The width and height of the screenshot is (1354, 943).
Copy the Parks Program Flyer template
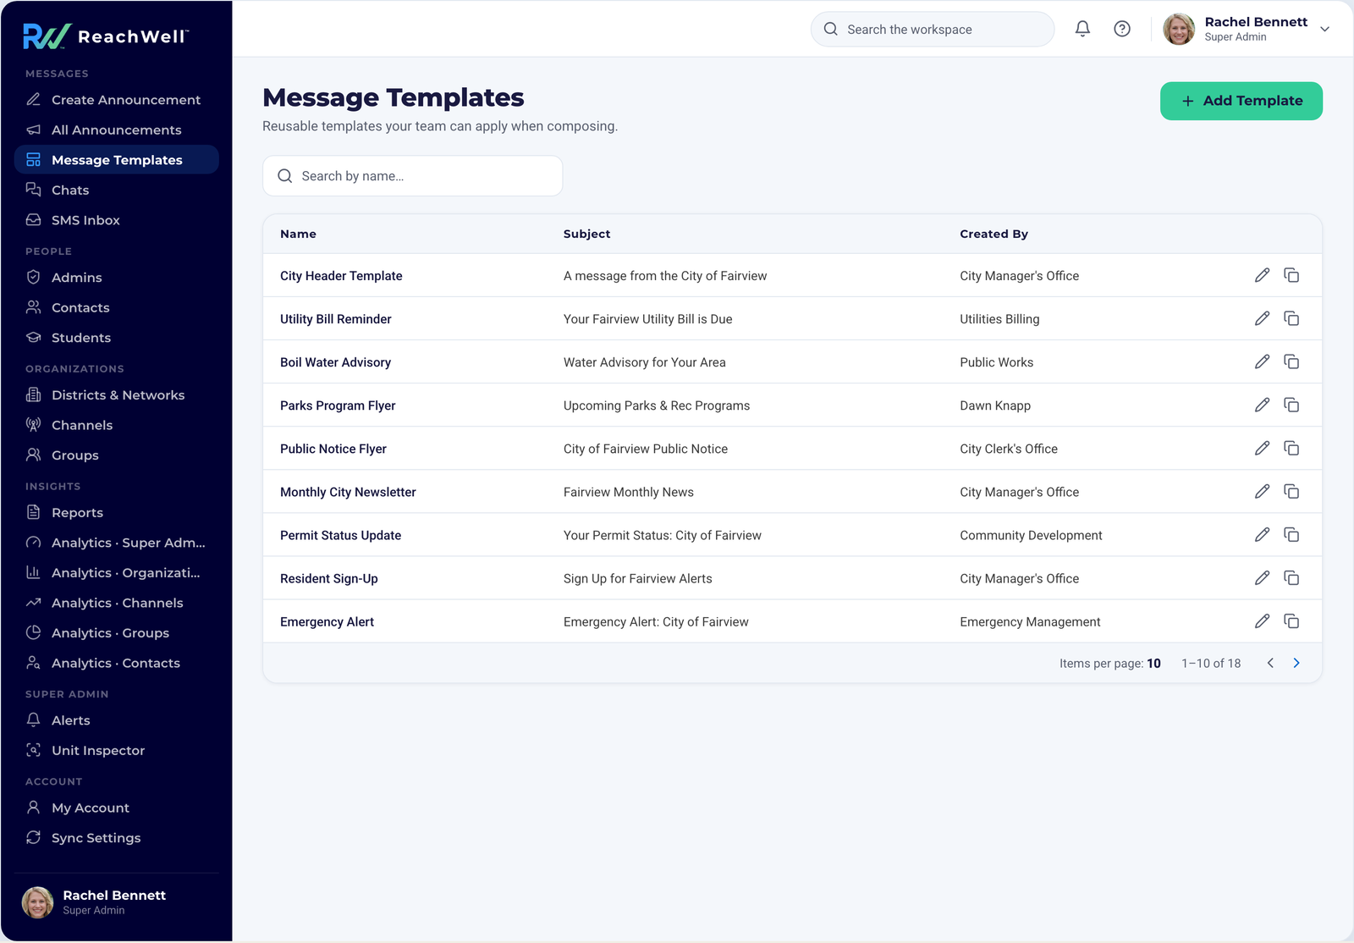pyautogui.click(x=1291, y=405)
